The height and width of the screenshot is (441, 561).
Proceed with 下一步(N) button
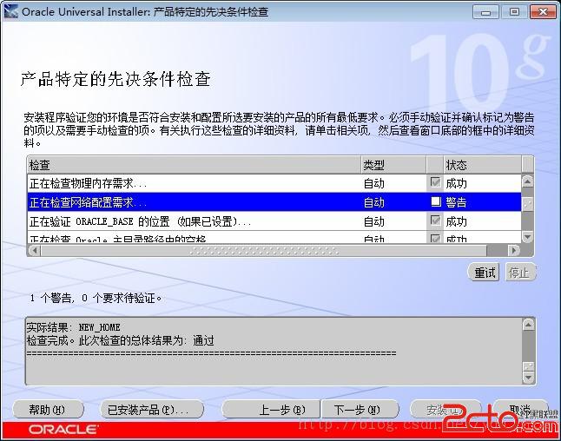[x=360, y=410]
